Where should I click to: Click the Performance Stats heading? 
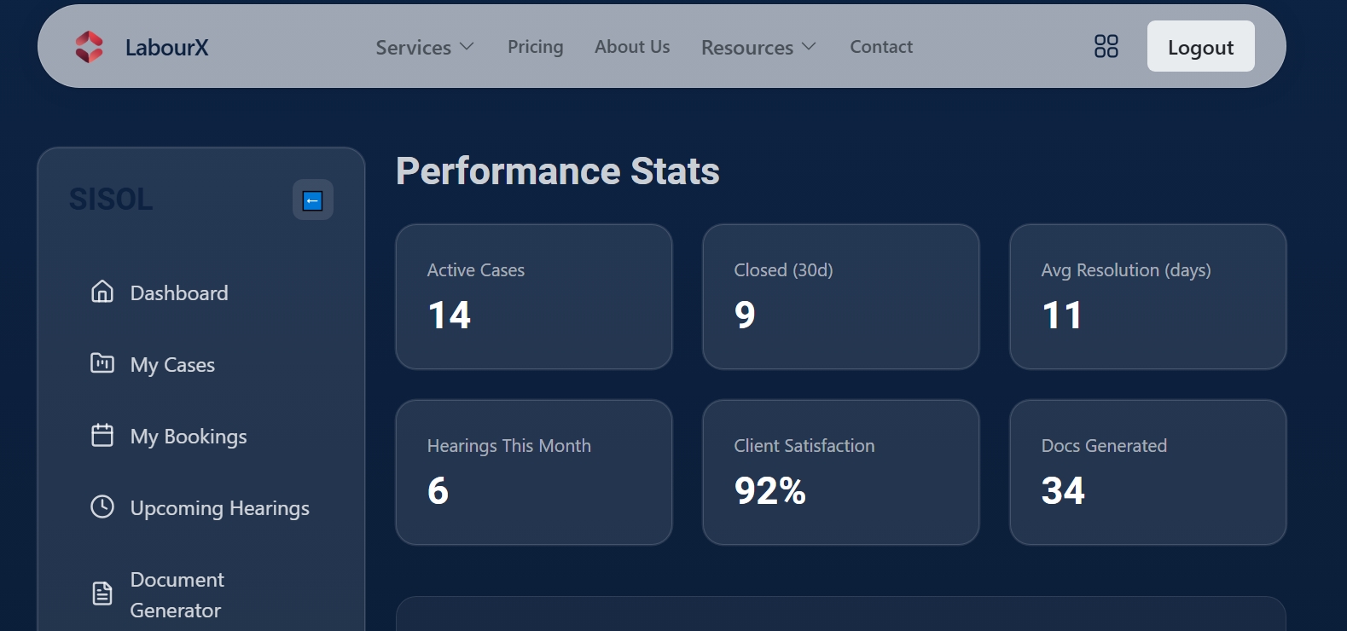558,171
